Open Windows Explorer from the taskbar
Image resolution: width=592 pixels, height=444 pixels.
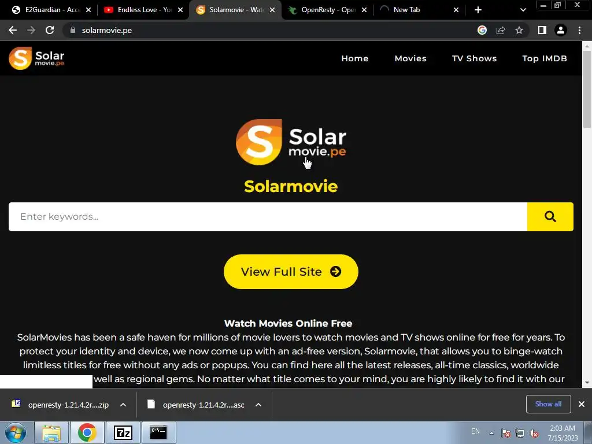pyautogui.click(x=51, y=432)
